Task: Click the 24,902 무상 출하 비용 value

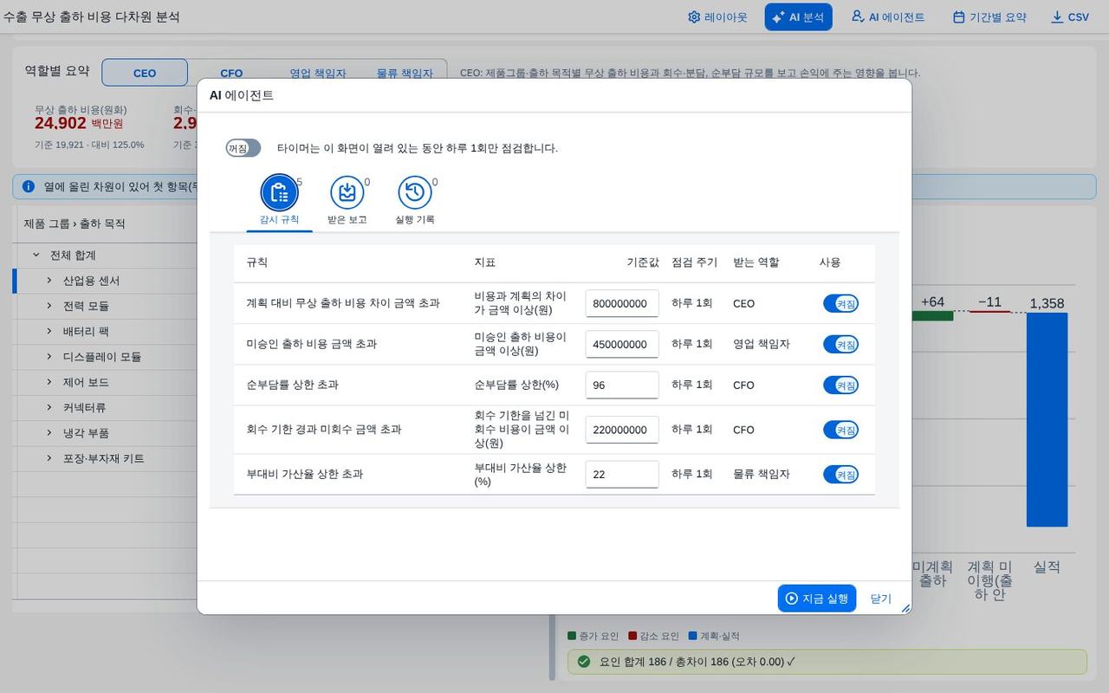Action: [x=61, y=123]
